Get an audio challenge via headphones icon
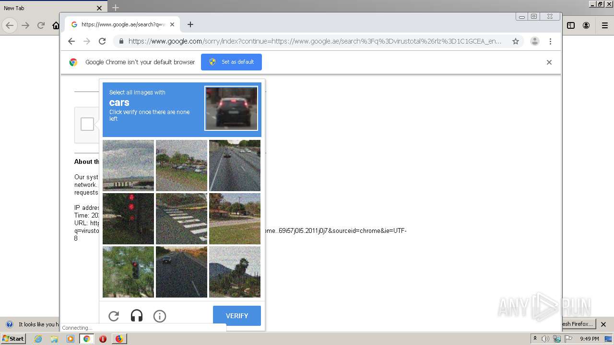This screenshot has height=345, width=614. (x=137, y=316)
